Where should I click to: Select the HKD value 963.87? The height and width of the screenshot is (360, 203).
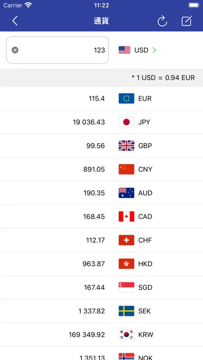click(x=94, y=264)
